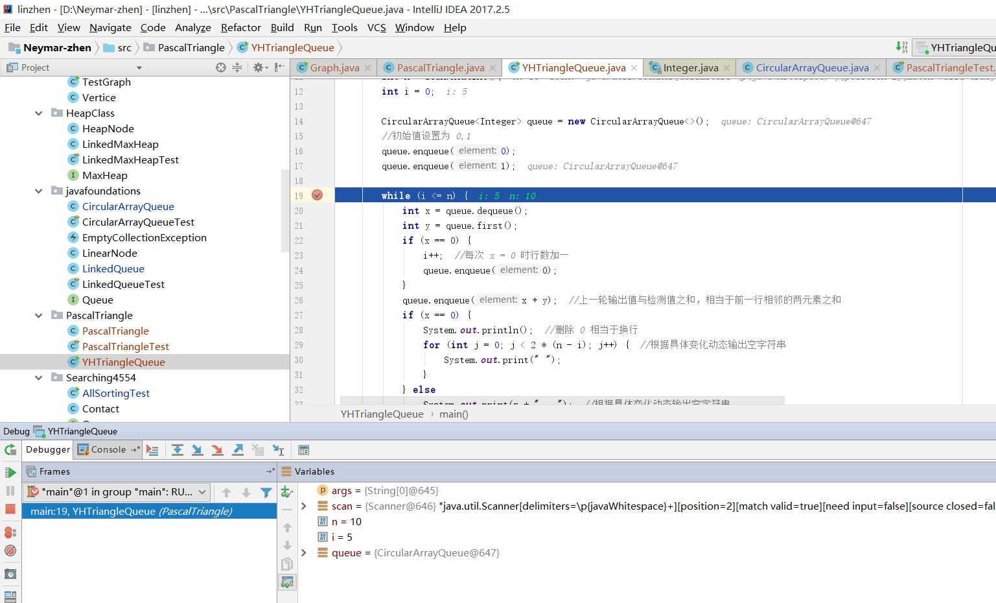Image resolution: width=996 pixels, height=603 pixels.
Task: Open View Breakpoints dialog
Action: click(10, 532)
